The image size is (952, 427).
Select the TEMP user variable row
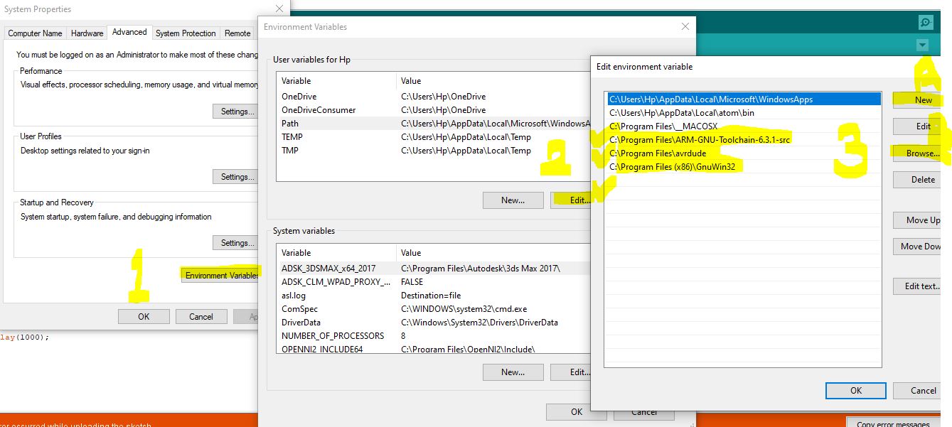click(434, 137)
